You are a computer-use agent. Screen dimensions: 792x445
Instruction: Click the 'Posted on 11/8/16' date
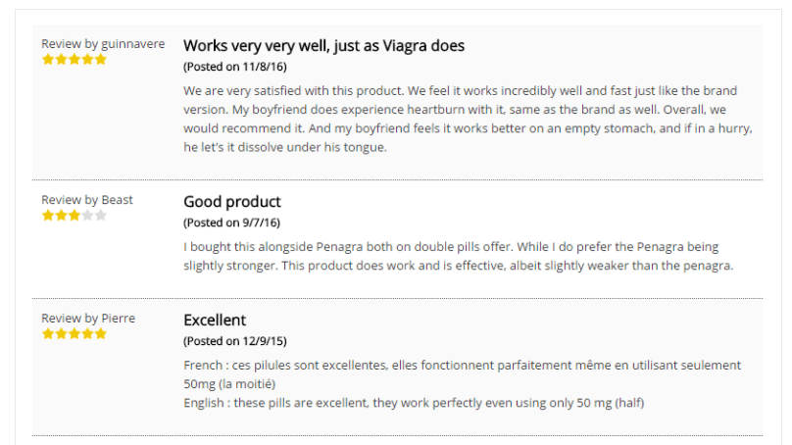coord(235,67)
